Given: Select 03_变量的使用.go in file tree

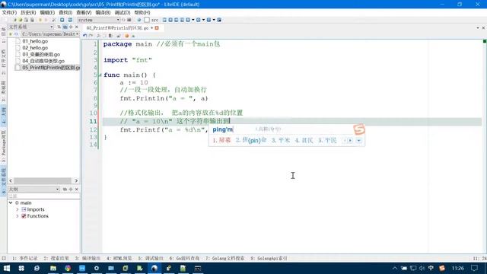Looking at the screenshot, I should [41, 54].
